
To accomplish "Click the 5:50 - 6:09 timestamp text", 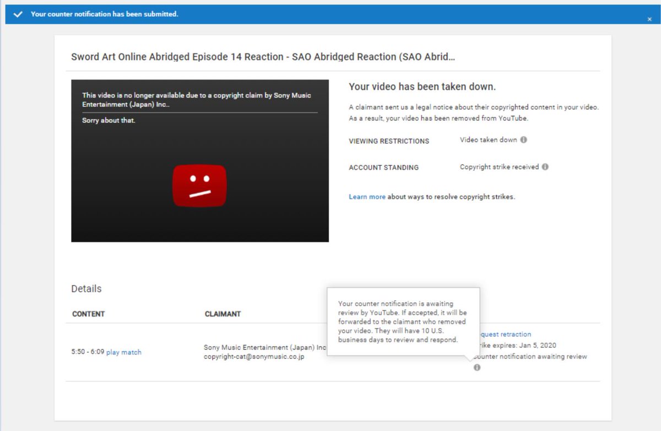I will click(x=88, y=352).
